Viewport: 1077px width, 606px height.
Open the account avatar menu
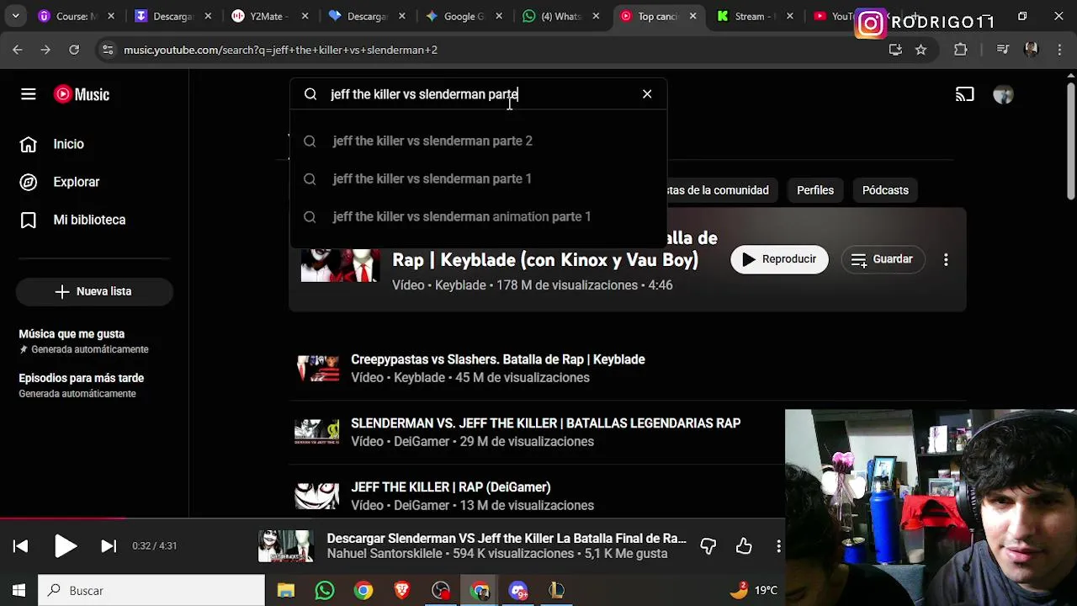tap(1003, 94)
